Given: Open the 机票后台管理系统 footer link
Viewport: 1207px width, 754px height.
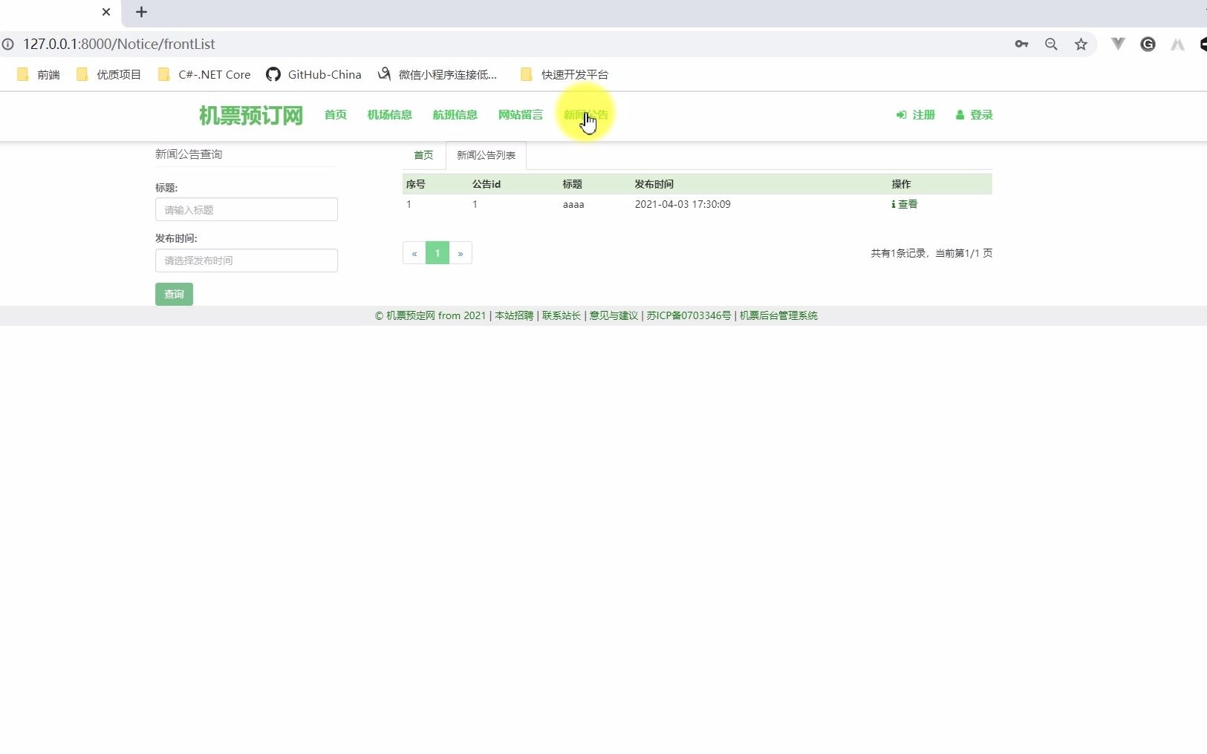Looking at the screenshot, I should (778, 315).
